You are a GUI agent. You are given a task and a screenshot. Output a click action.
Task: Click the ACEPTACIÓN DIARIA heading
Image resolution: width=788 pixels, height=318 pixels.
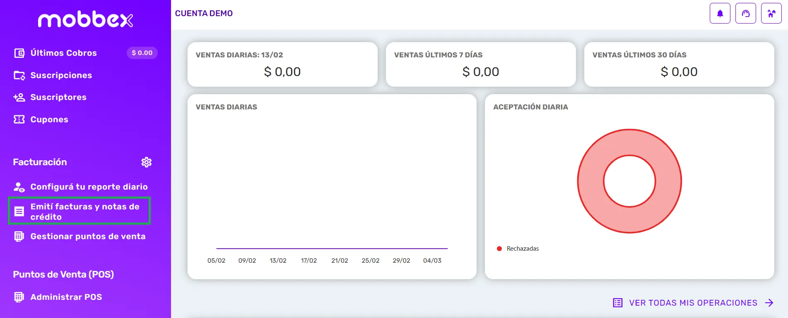(x=530, y=107)
